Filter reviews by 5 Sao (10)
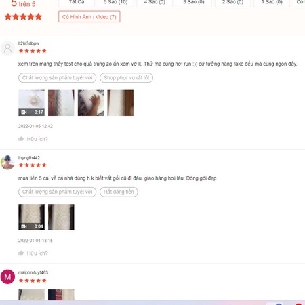 (116, 3)
